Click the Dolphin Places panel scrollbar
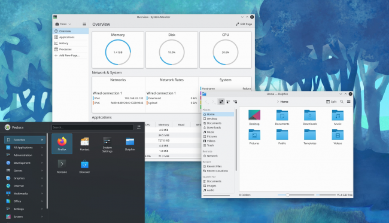The width and height of the screenshot is (389, 223). pyautogui.click(x=236, y=140)
